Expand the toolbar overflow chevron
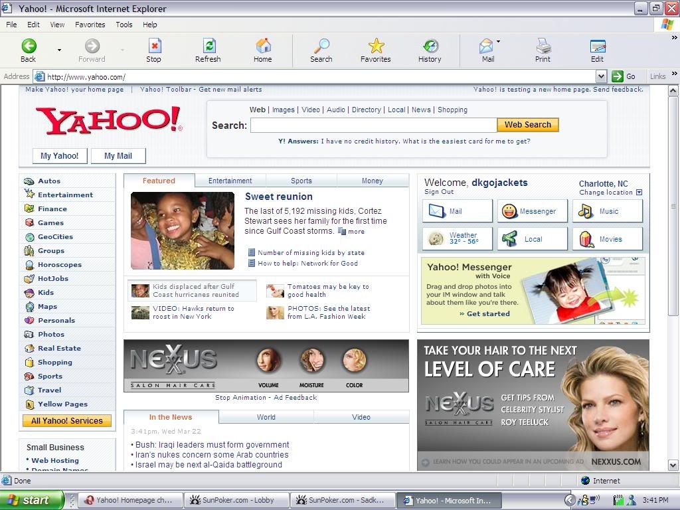680x510 pixels. coord(674,38)
